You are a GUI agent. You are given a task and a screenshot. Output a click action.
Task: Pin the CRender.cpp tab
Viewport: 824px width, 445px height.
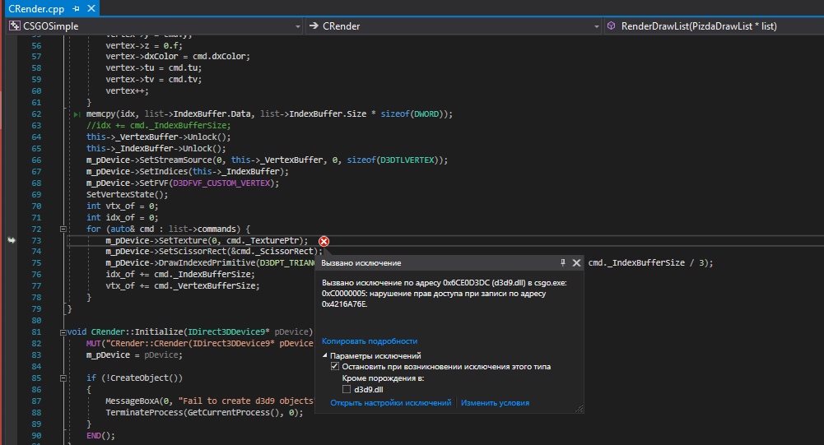[75, 8]
